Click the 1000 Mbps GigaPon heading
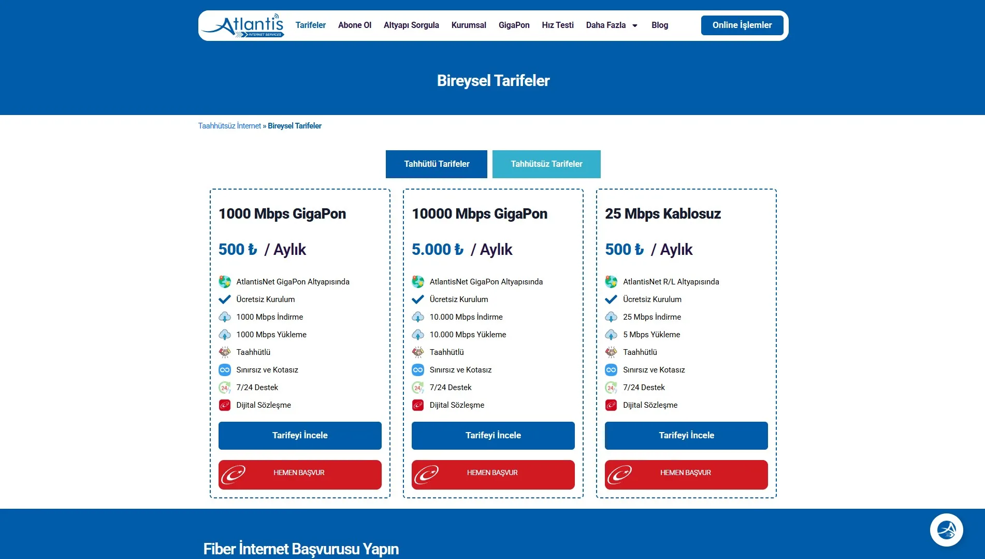 (x=282, y=214)
